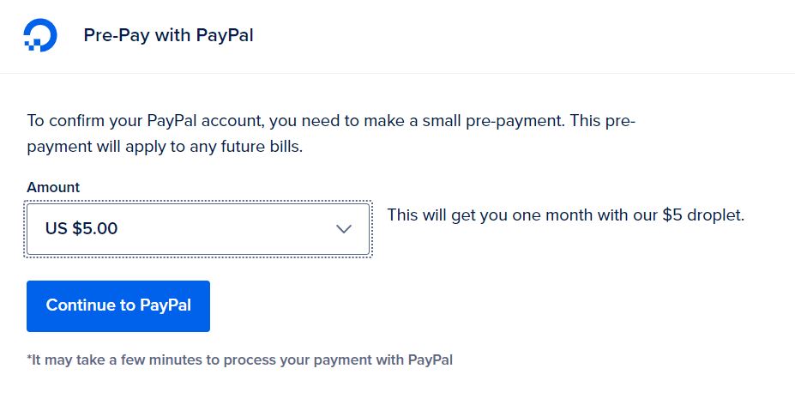Click the Amount field label
This screenshot has width=795, height=411.
(53, 187)
